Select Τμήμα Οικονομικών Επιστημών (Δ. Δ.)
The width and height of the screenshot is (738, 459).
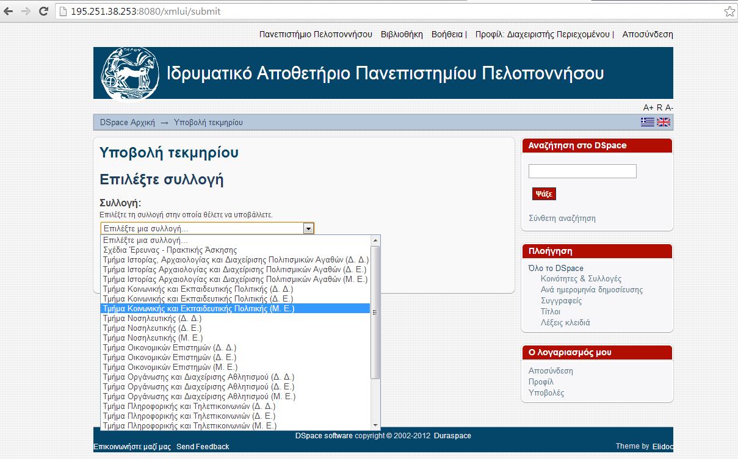[236, 348]
